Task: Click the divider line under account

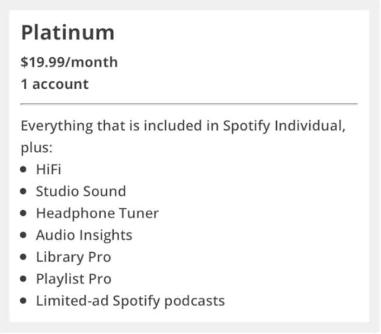Action: pos(189,104)
